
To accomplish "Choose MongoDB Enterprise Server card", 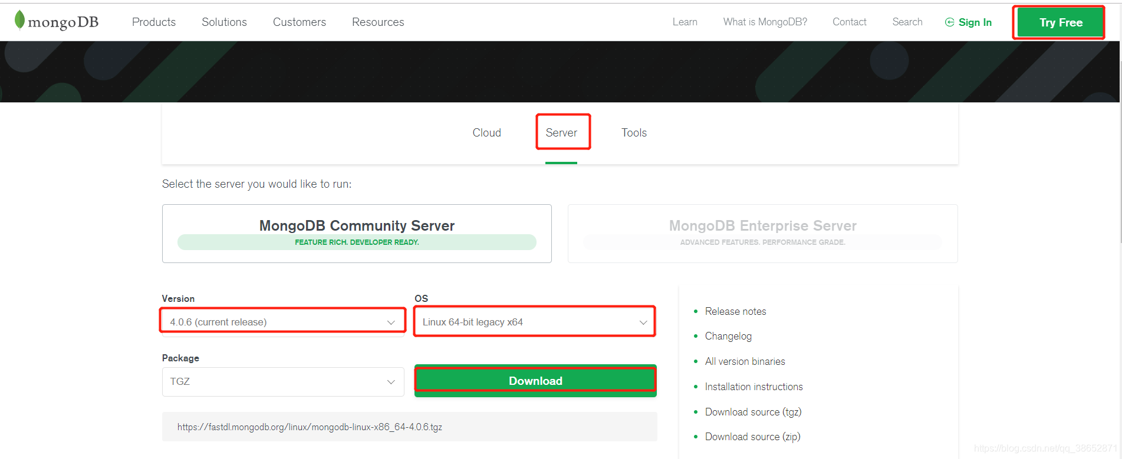I will tap(762, 234).
